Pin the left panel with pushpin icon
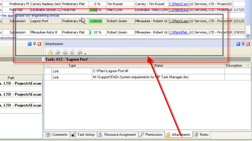The image size is (252, 141). (x=34, y=44)
